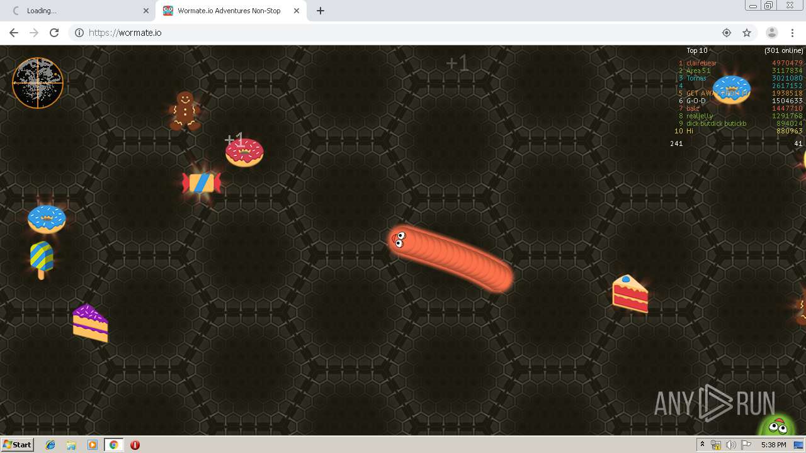Click the blue donut over the leaderboard
The width and height of the screenshot is (806, 453).
[731, 89]
